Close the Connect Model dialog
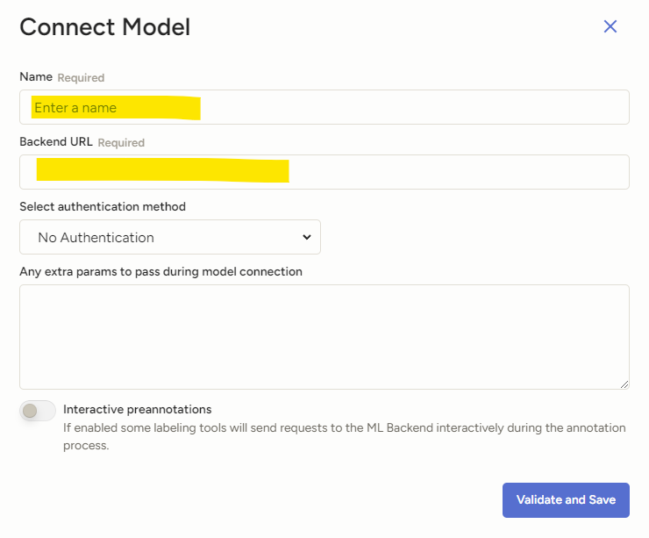The height and width of the screenshot is (538, 649). 610,26
